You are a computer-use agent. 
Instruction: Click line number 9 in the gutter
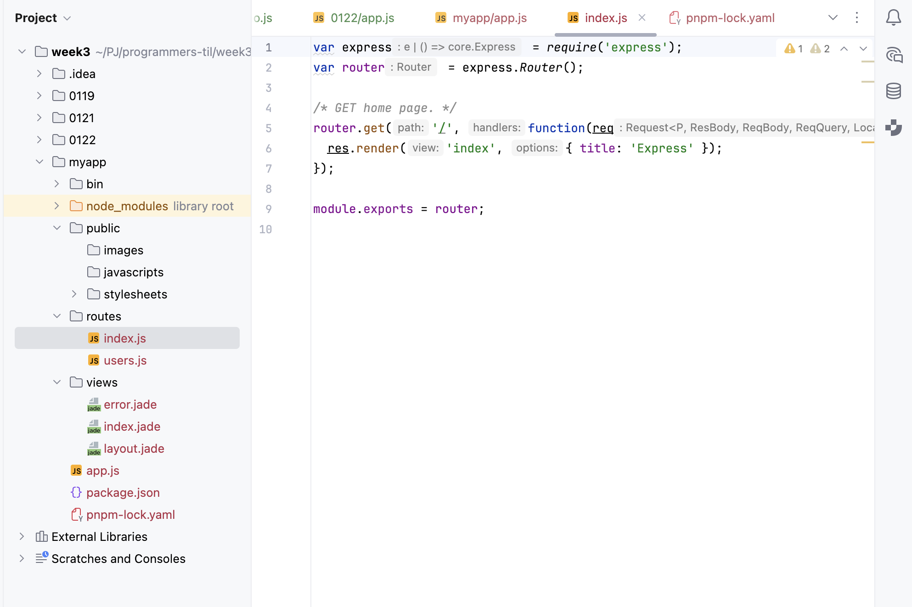269,209
